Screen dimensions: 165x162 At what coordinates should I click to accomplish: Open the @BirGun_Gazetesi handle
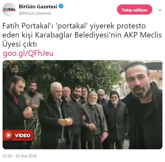[x=35, y=13]
